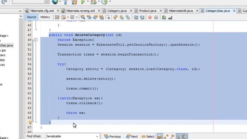Toggle Highlight Search icon in the editor toolbar
The height and width of the screenshot is (139, 247).
point(102,17)
